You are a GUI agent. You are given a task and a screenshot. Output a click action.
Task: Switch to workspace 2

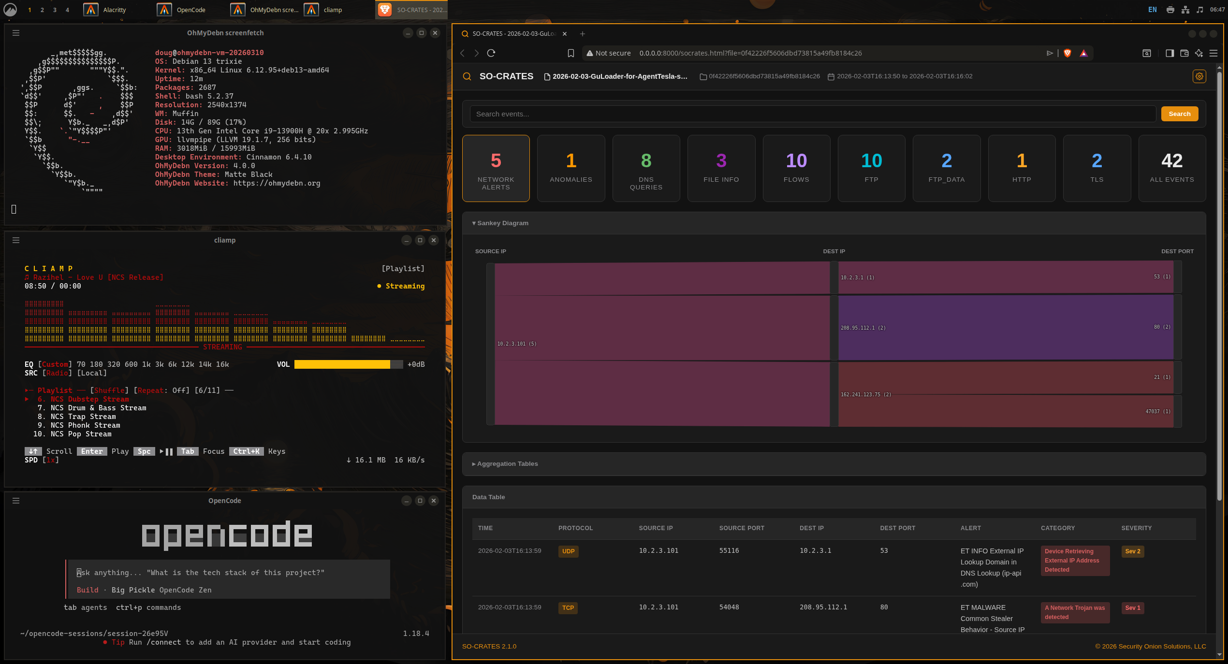(x=42, y=10)
